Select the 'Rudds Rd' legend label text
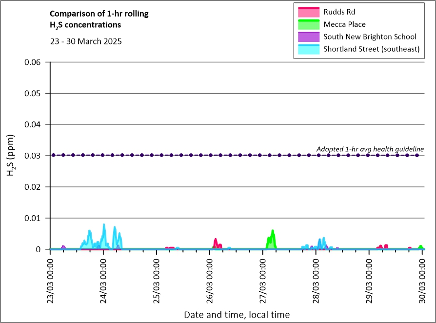This screenshot has width=436, height=323. point(338,12)
